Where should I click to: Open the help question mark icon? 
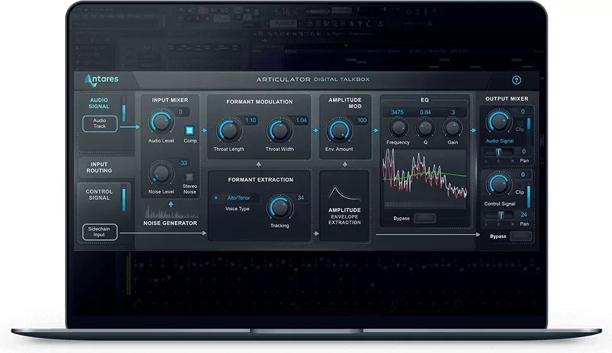pyautogui.click(x=516, y=80)
